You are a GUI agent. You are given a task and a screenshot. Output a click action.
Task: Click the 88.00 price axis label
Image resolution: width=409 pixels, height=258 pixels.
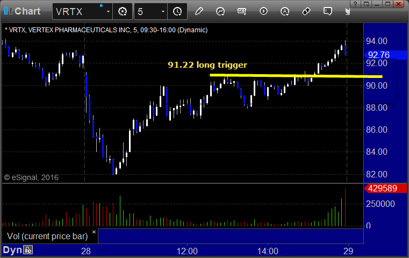pos(377,107)
